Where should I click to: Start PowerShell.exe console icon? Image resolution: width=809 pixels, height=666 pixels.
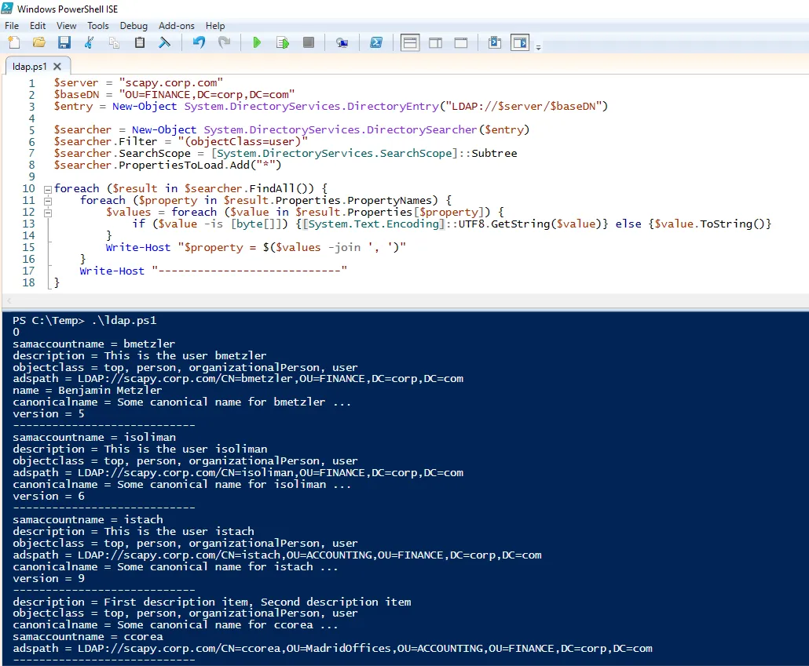(x=376, y=42)
